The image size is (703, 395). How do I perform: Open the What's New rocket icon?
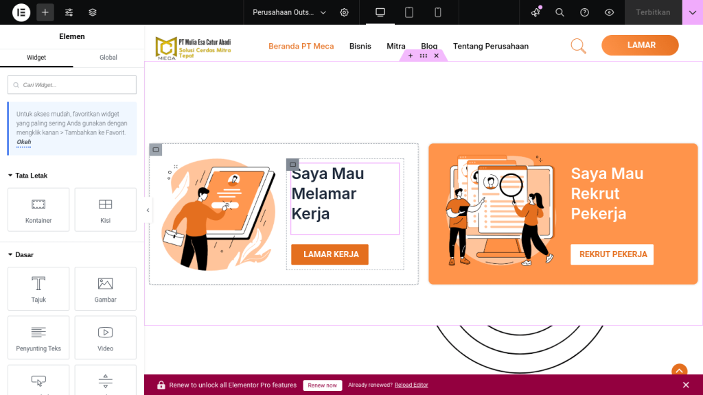(535, 12)
